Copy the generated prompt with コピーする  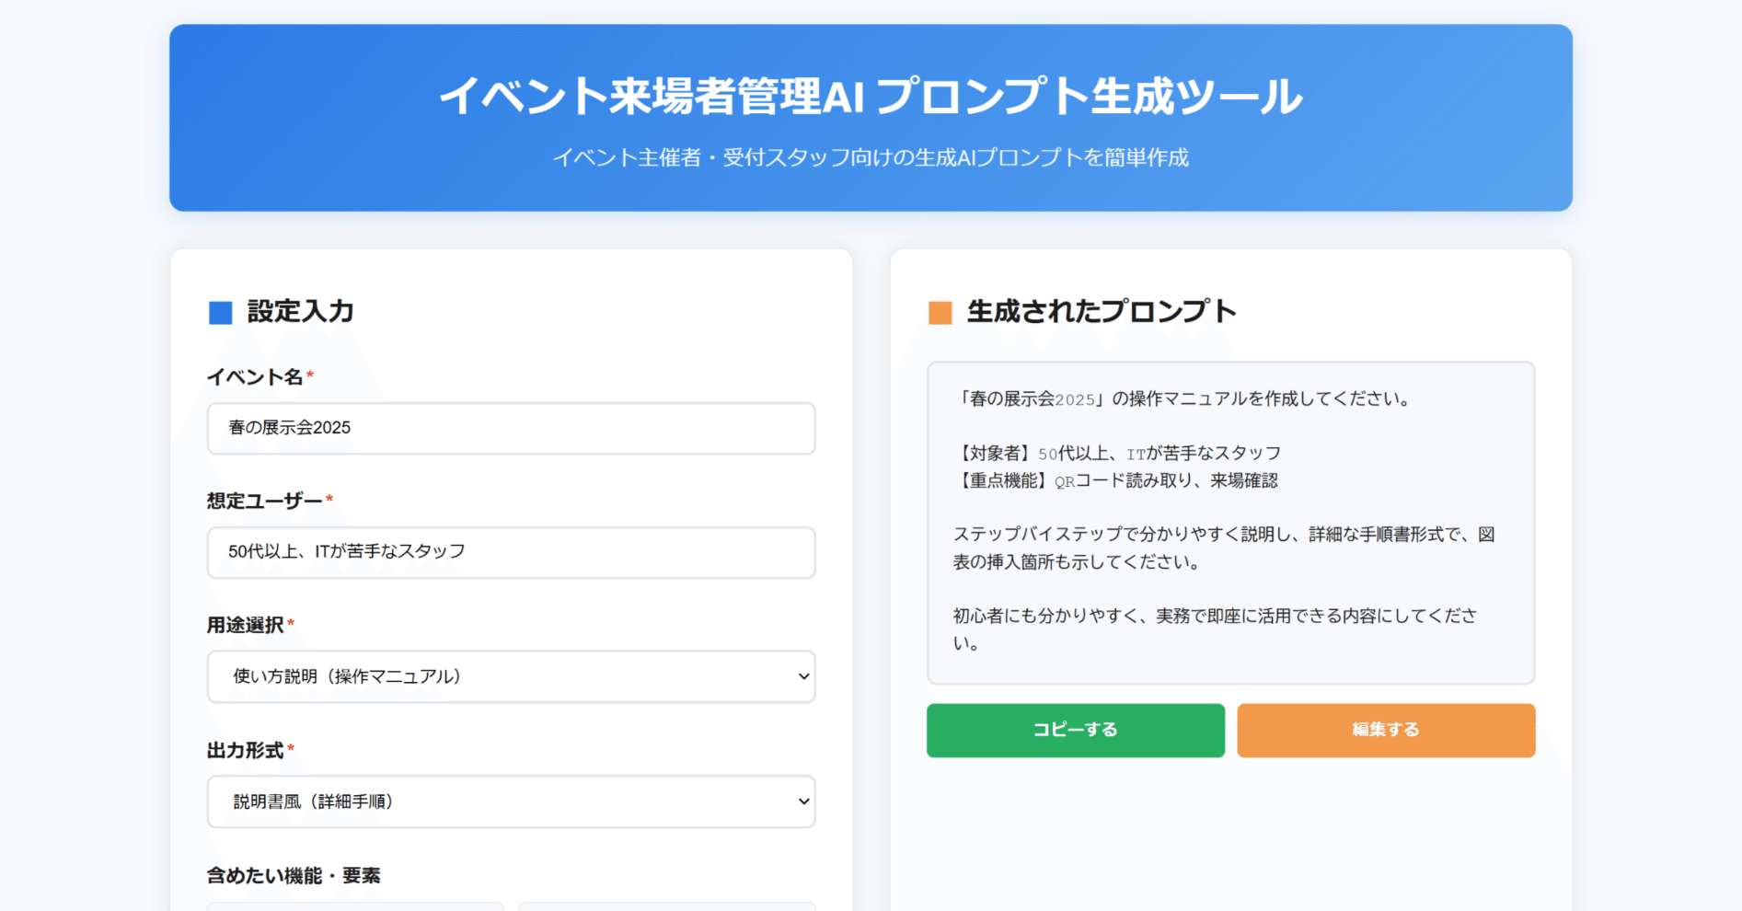pyautogui.click(x=1074, y=730)
